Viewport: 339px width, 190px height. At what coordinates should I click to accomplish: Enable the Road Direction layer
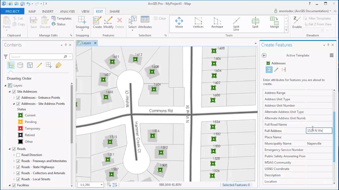[x=18, y=155]
